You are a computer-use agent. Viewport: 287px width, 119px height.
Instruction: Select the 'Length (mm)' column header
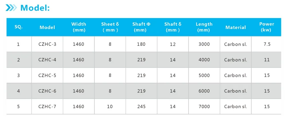coord(204,27)
